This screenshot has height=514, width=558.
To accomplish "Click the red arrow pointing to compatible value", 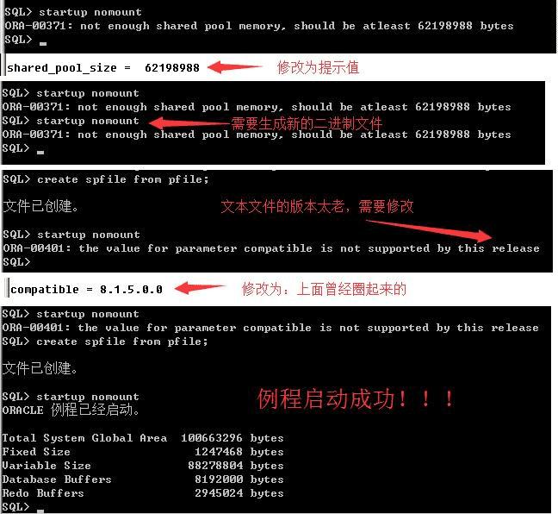I will 201,288.
